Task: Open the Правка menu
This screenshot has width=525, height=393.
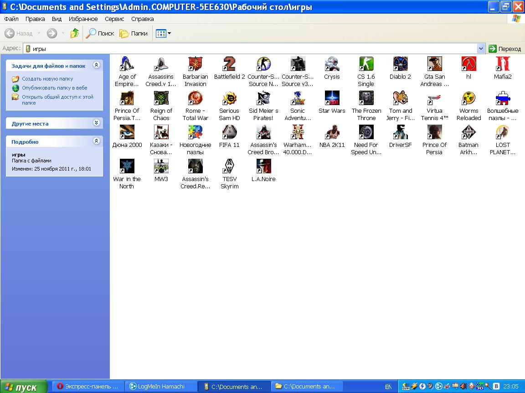Action: pyautogui.click(x=35, y=19)
